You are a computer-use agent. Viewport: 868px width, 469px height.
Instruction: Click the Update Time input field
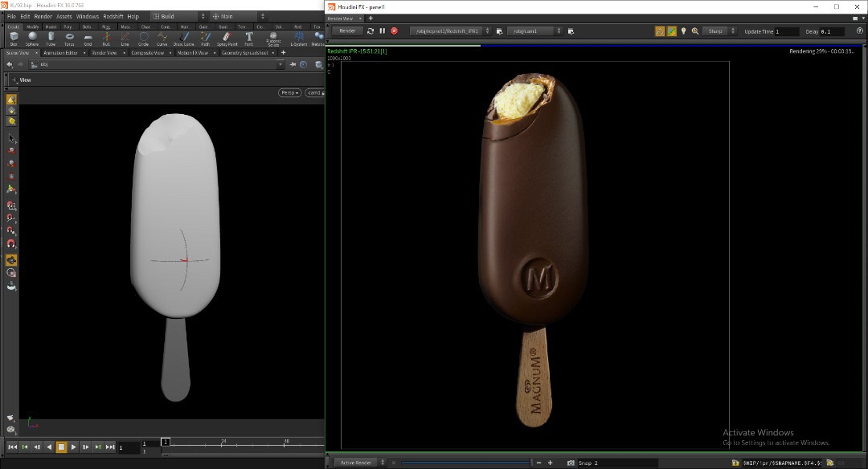786,31
